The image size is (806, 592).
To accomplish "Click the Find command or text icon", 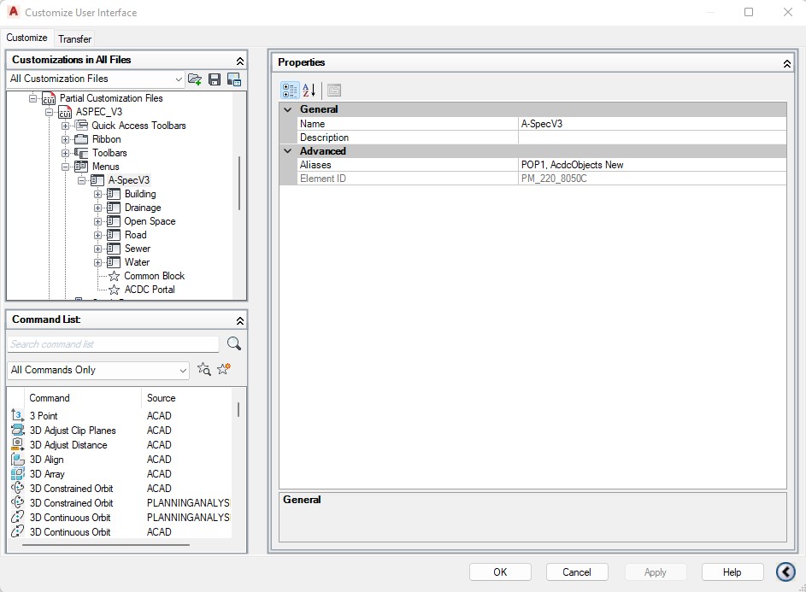I will (204, 369).
